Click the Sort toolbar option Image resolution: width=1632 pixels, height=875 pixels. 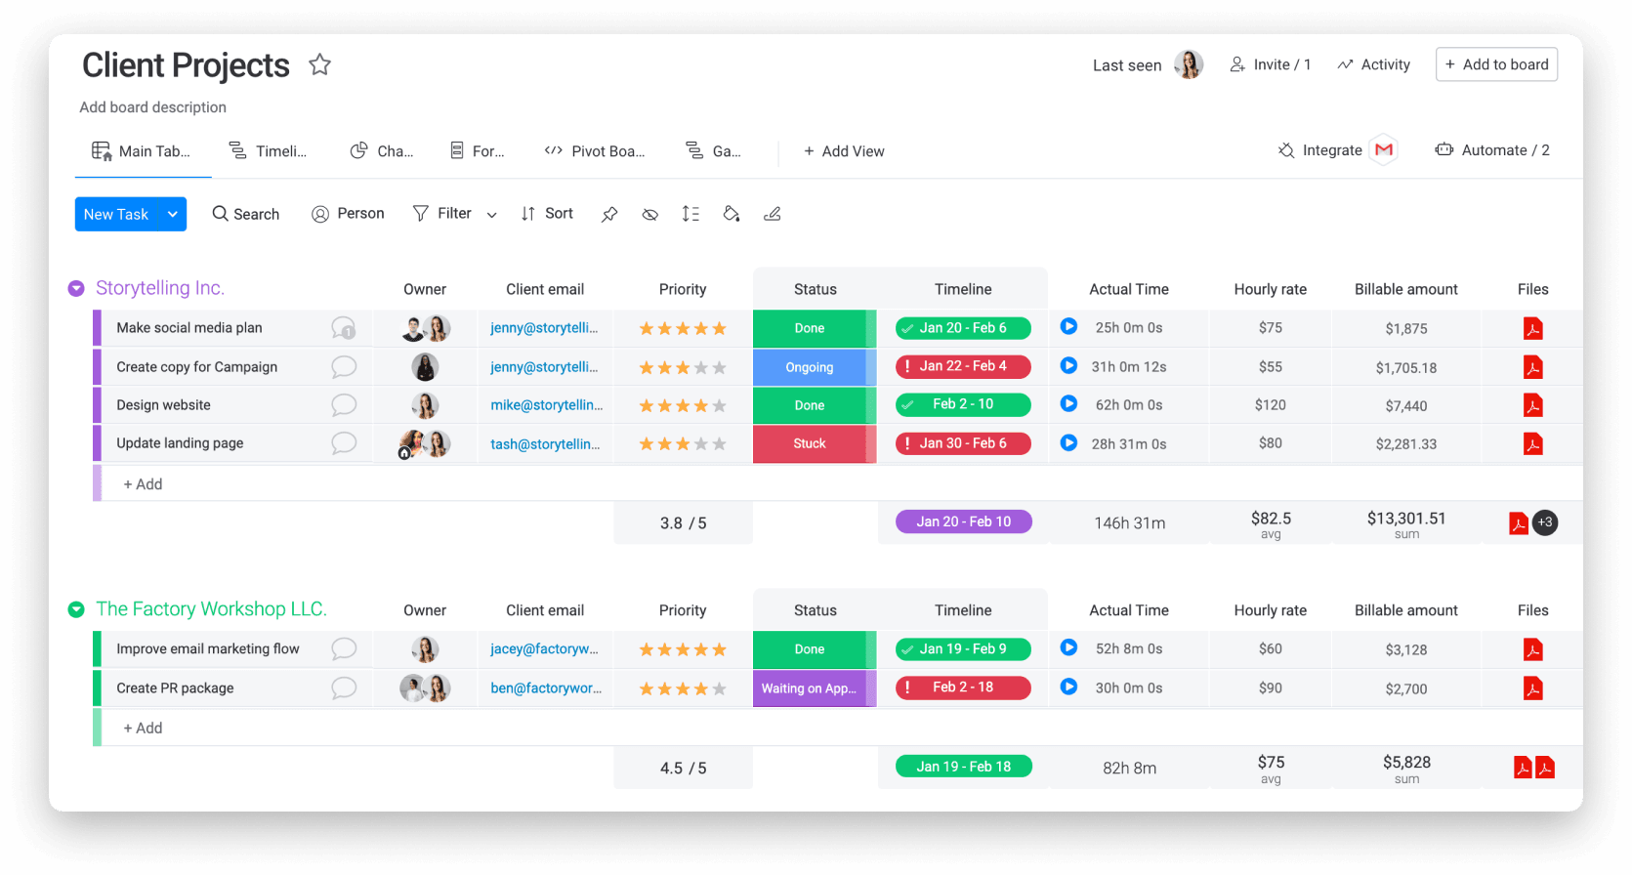pos(547,214)
